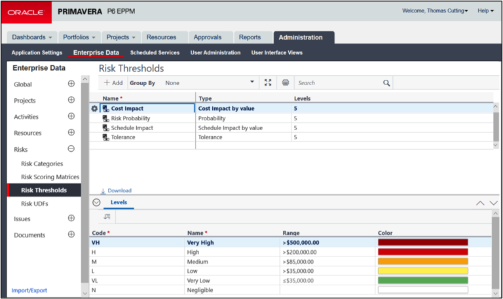Click the Add button

click(113, 83)
